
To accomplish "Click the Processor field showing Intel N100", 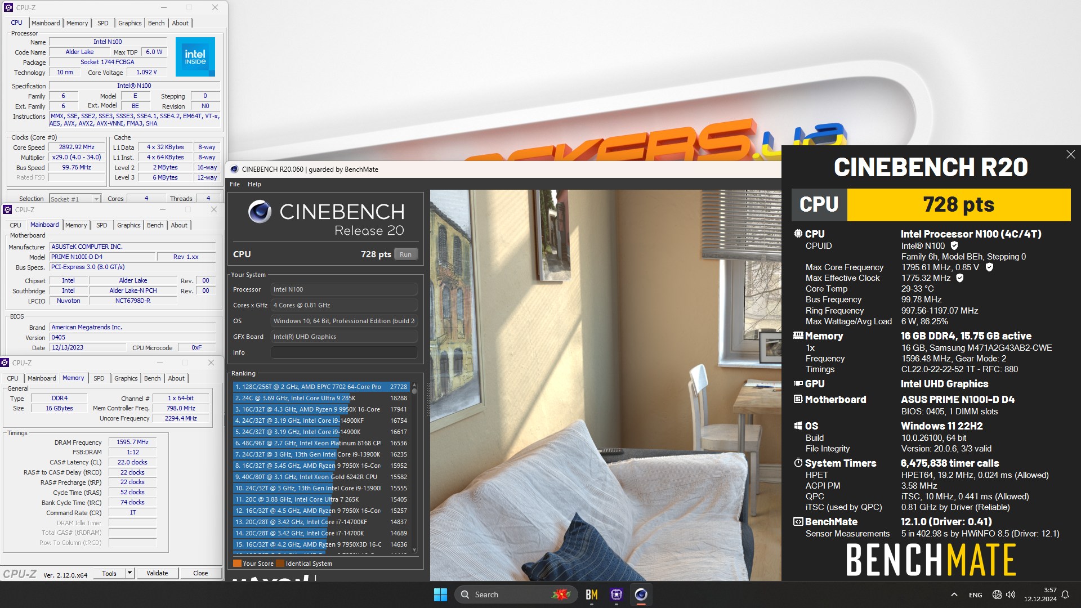I will (x=344, y=289).
